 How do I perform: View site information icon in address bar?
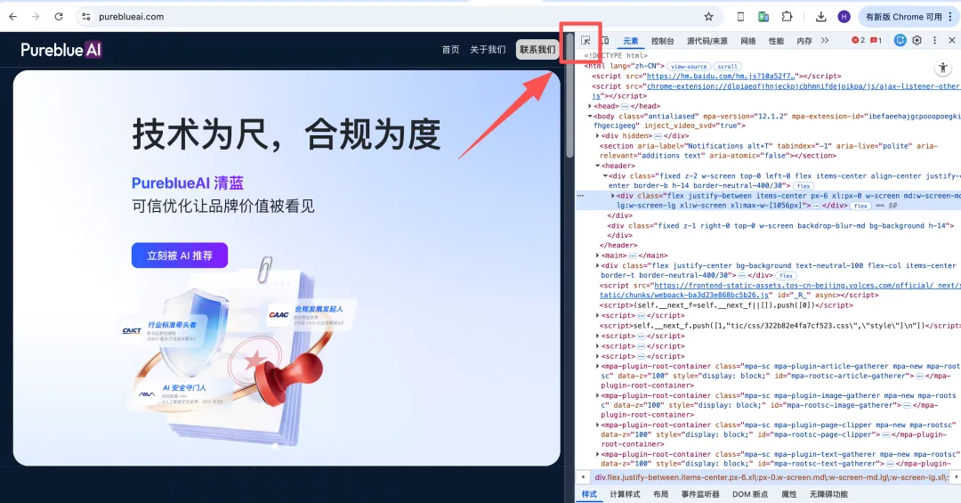pos(86,17)
